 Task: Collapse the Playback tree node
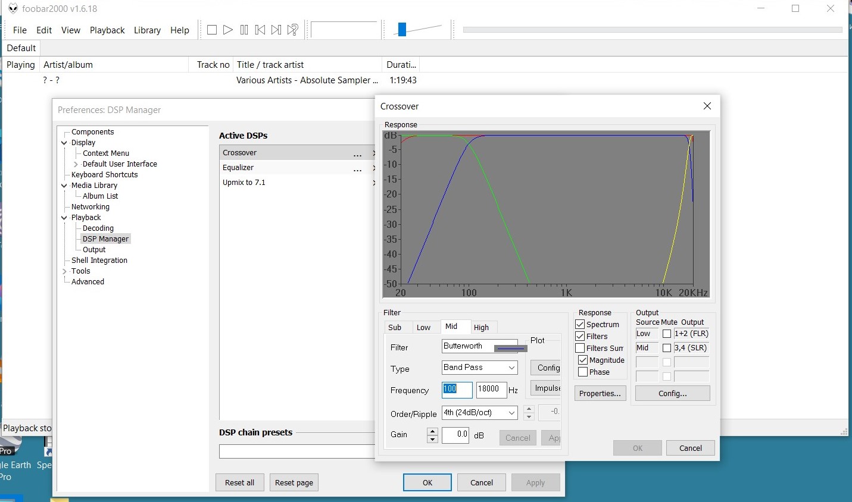(x=64, y=218)
